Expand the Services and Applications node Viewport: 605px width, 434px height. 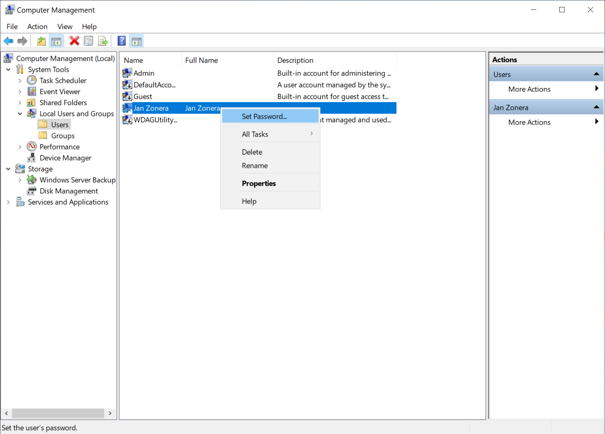pyautogui.click(x=8, y=202)
